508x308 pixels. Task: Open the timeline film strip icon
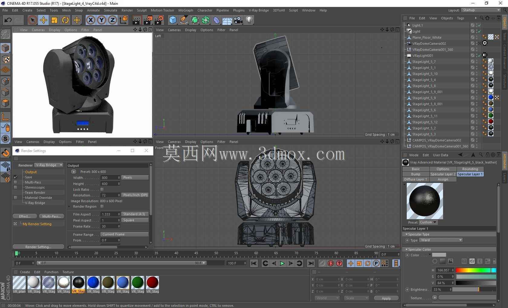[x=396, y=263]
